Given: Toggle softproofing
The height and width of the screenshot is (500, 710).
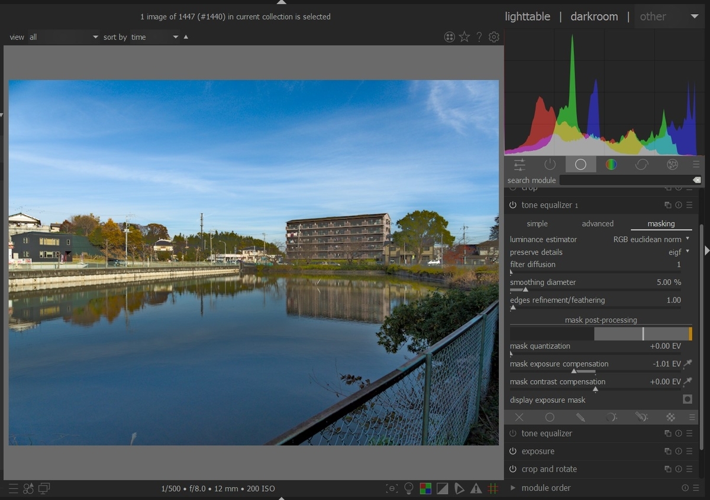Looking at the screenshot, I should click(460, 489).
